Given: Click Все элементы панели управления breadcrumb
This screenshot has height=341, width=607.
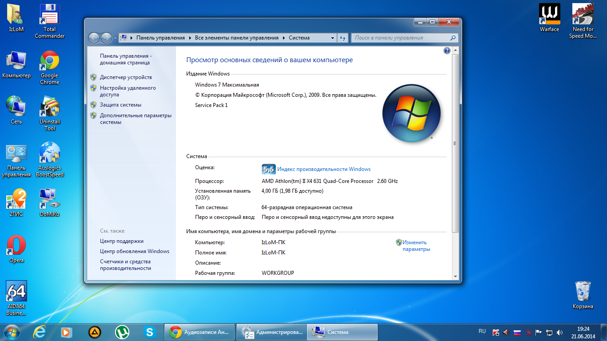Looking at the screenshot, I should tap(237, 38).
